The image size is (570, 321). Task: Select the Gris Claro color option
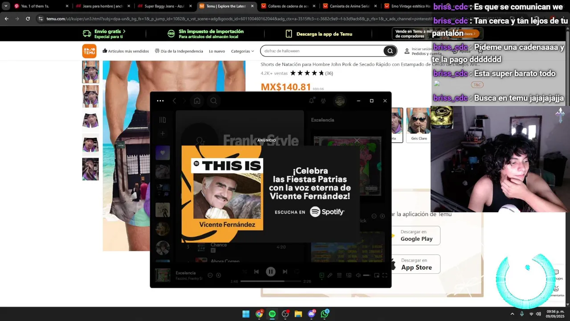[419, 125]
